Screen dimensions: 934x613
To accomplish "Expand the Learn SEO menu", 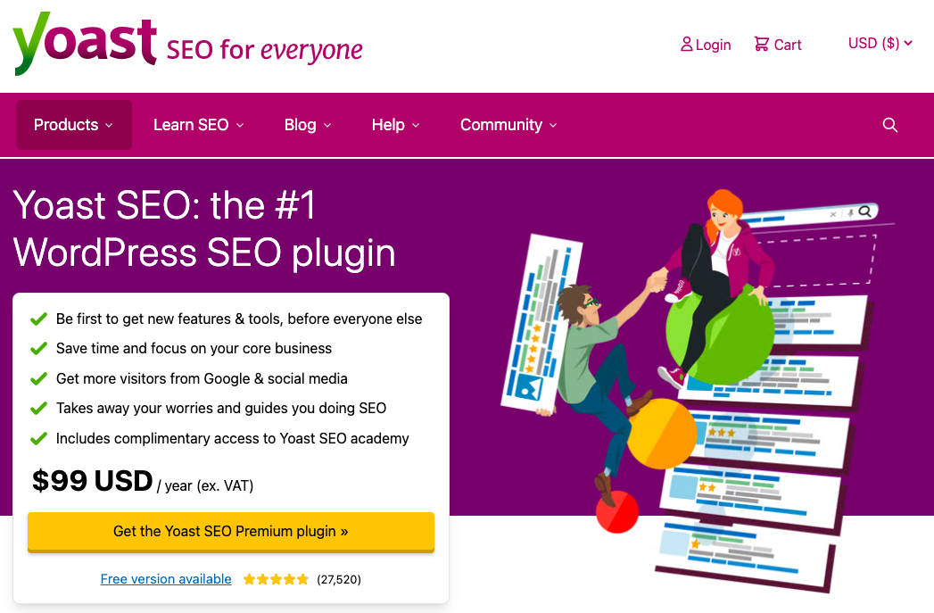I will (198, 125).
